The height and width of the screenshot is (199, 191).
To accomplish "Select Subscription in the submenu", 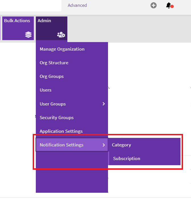I will click(x=126, y=159).
